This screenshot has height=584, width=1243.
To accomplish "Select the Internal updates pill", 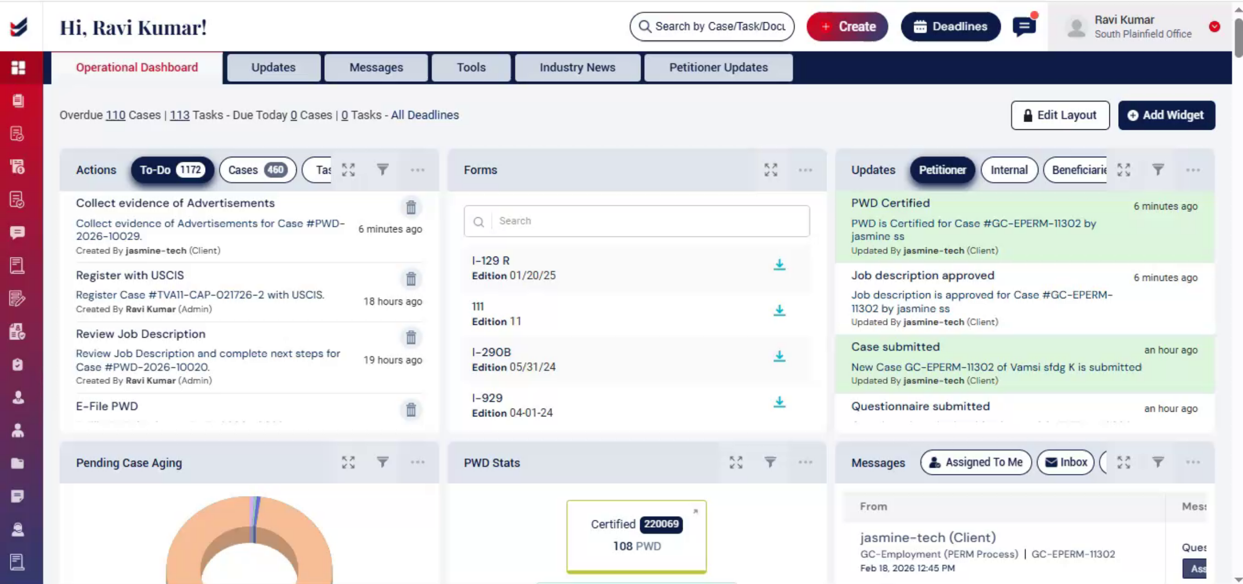I will pos(1009,170).
